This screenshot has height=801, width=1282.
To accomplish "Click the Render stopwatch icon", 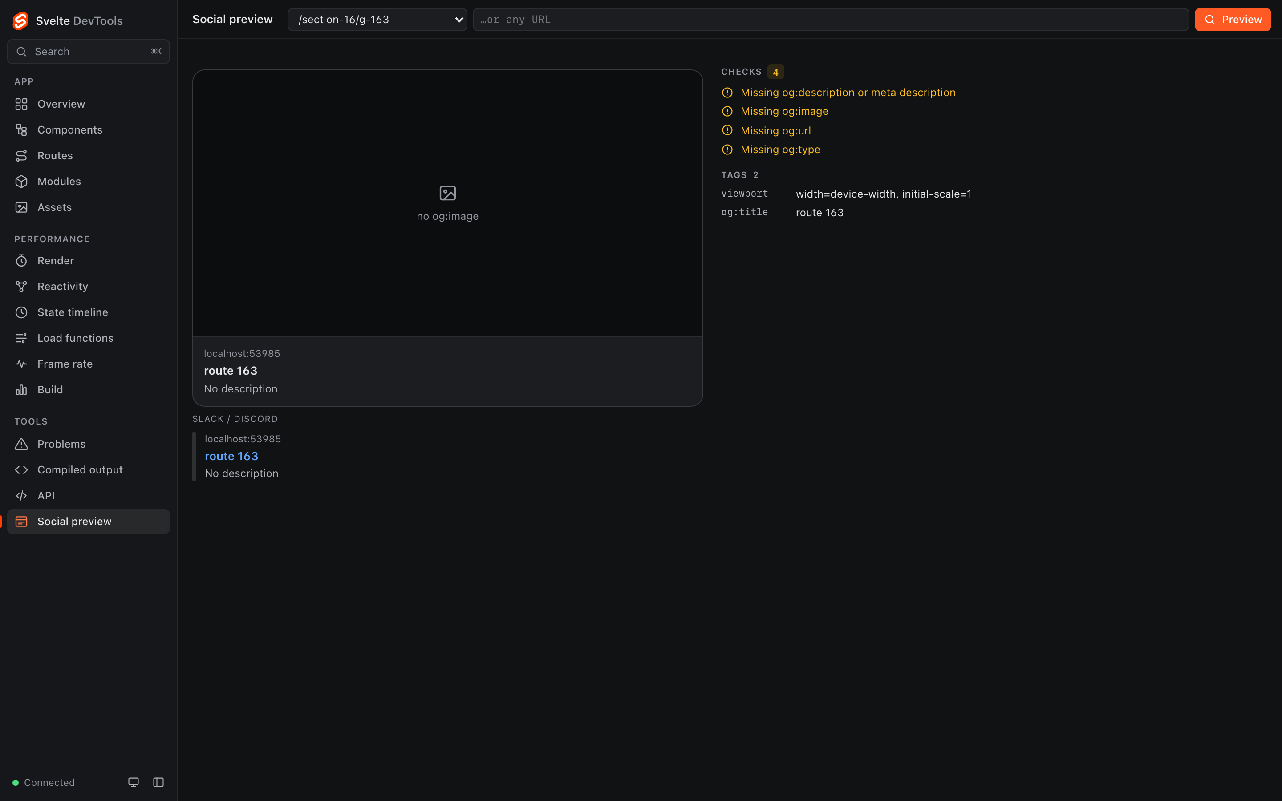I will tap(21, 261).
